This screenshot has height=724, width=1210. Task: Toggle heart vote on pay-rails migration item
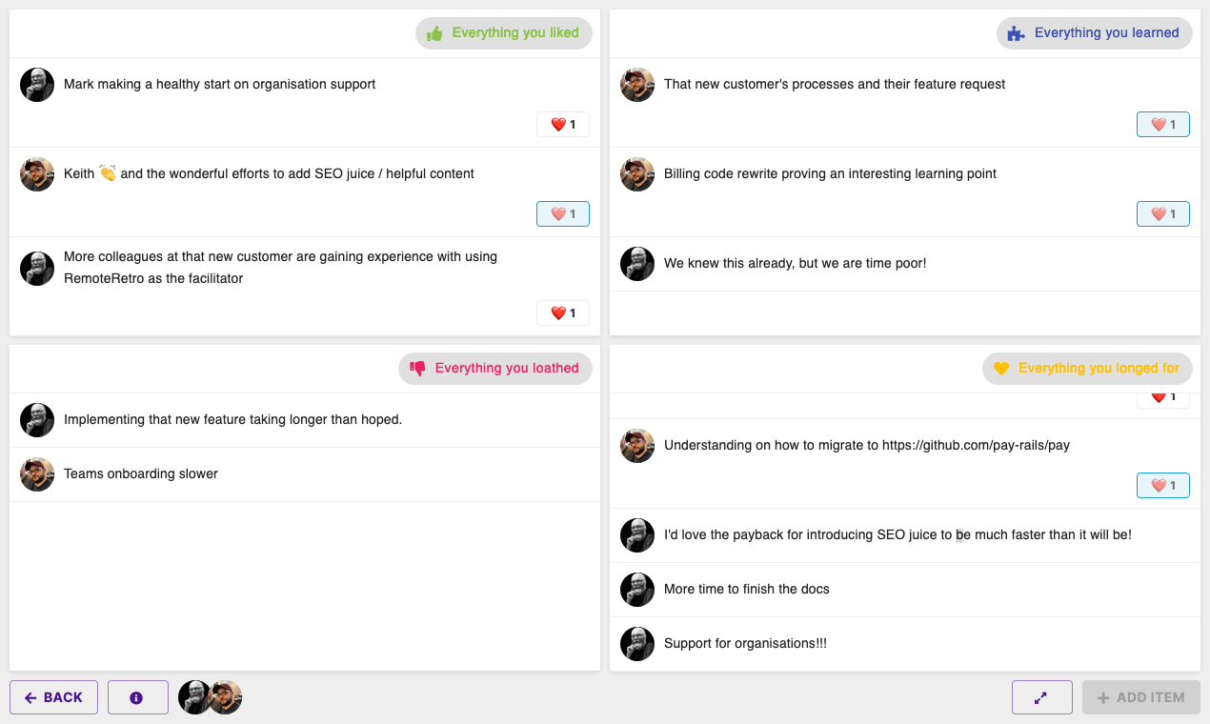[x=1163, y=486]
